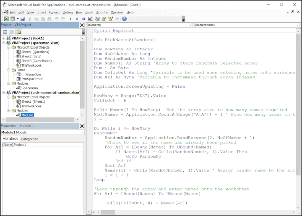This screenshot has height=216, width=302.
Task: Click View Object icon in Project panel
Action: point(11,32)
